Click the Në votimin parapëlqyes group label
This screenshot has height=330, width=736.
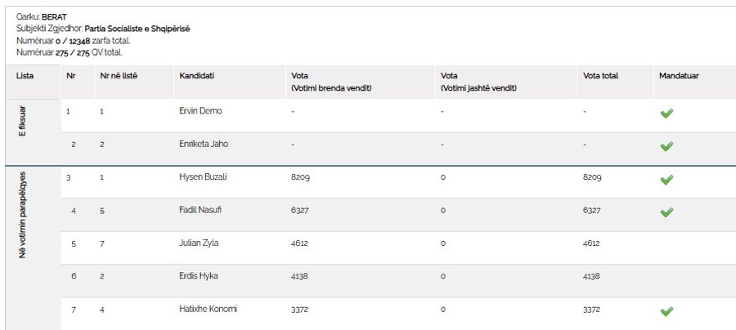pyautogui.click(x=22, y=215)
